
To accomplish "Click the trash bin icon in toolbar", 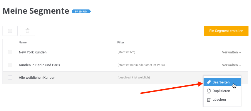I will tap(28, 31).
